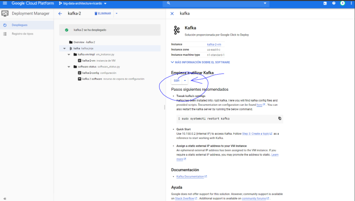Collapse the software-status tree node
The image size is (355, 201).
coord(69,67)
